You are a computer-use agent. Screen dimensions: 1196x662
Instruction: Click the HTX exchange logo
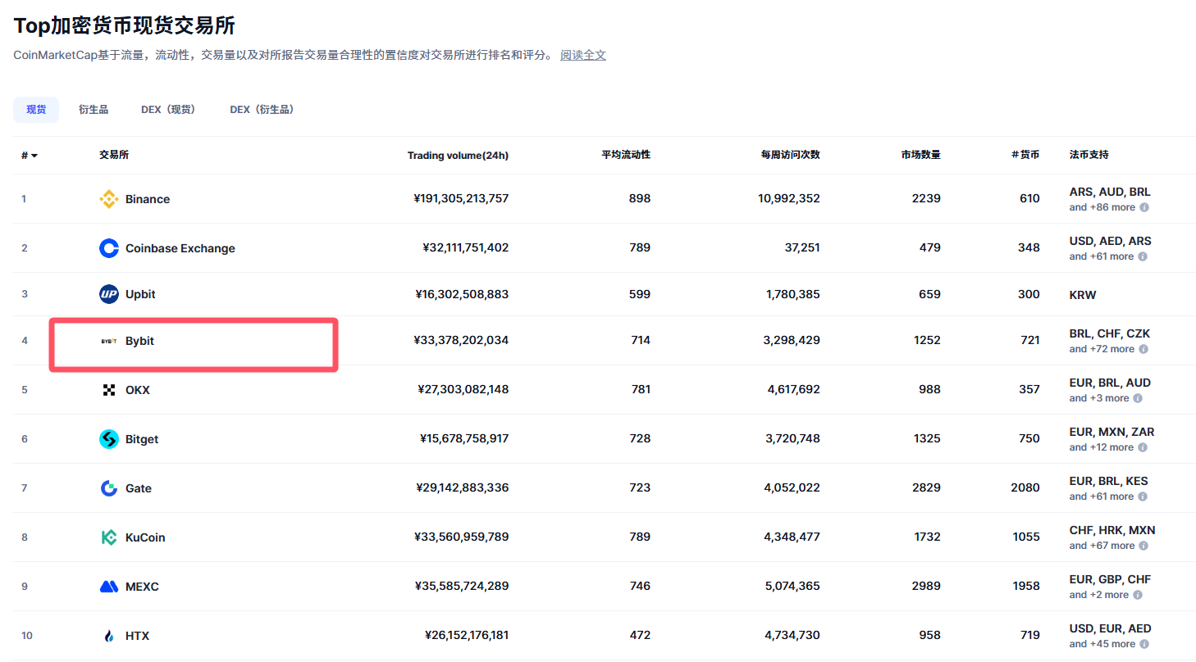coord(109,636)
